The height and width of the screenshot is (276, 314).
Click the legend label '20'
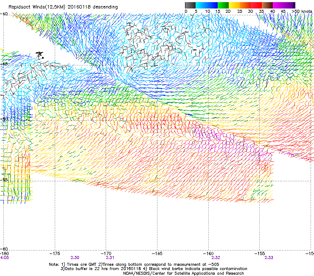[x=228, y=11]
